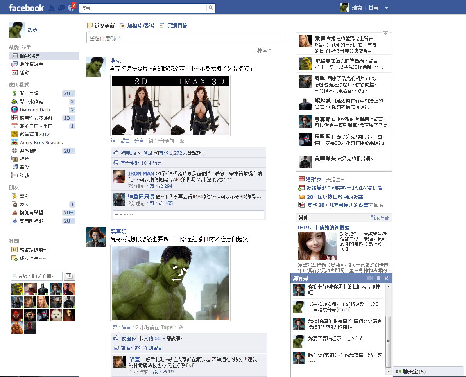Click 美國隊長 in the ticker
The image size is (466, 377).
[x=325, y=158]
